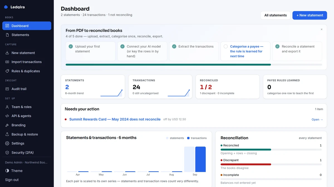
Task: Click the Reconciled 1 / 2 value
Action: (x=206, y=87)
